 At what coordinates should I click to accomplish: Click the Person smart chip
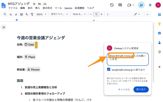33,69
